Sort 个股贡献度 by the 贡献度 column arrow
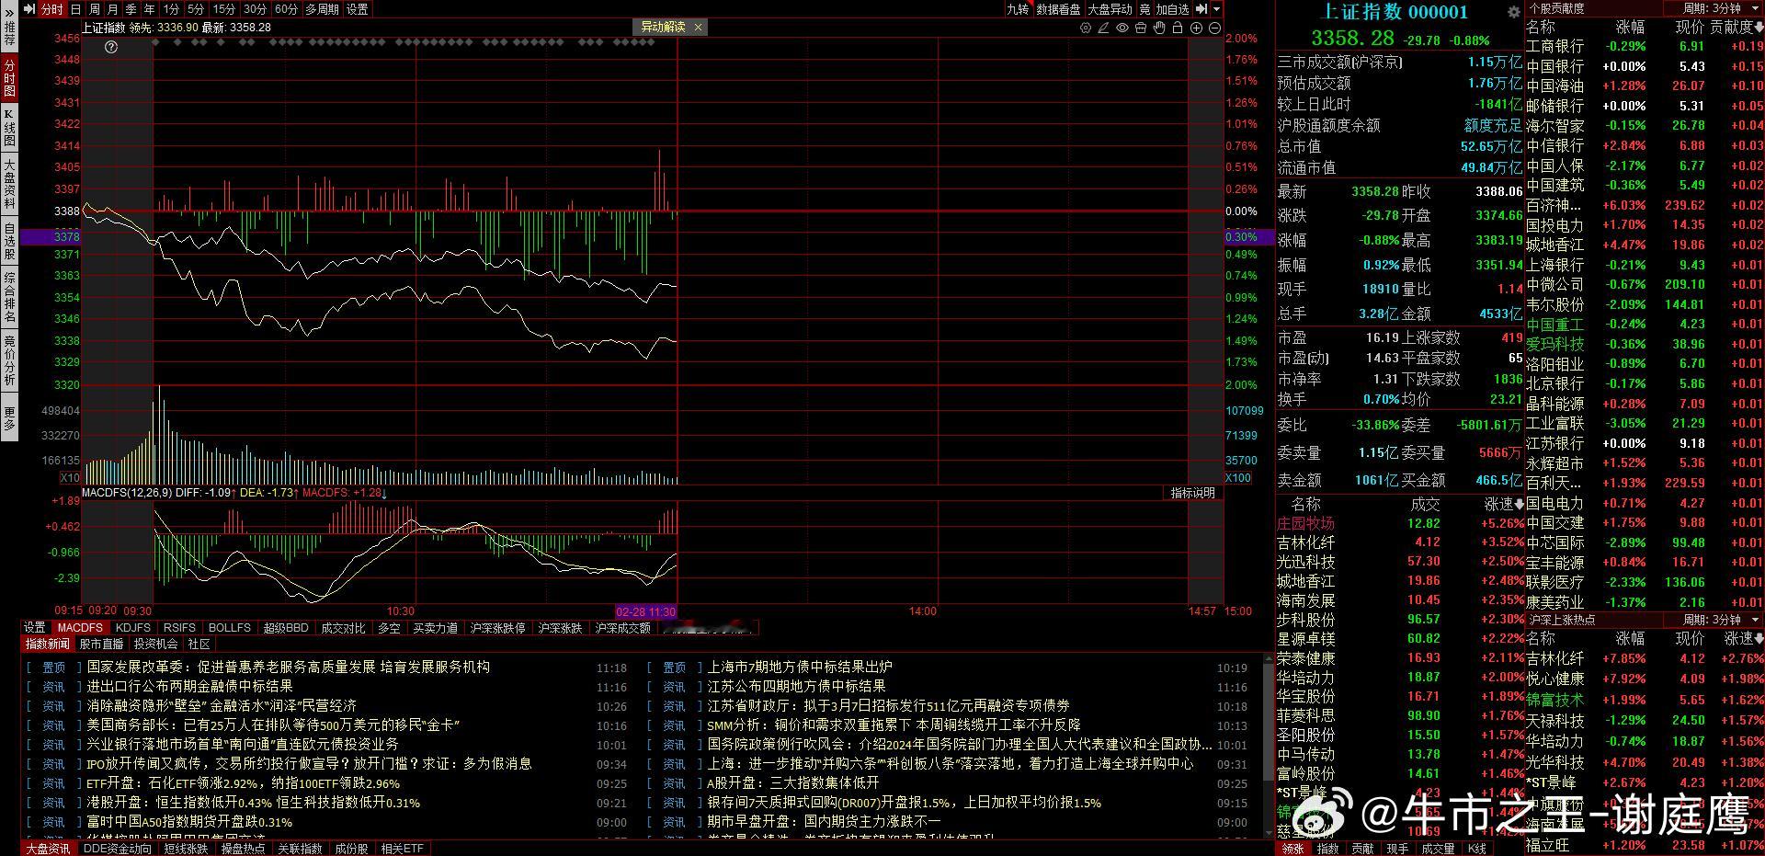The image size is (1765, 856). point(1759,28)
